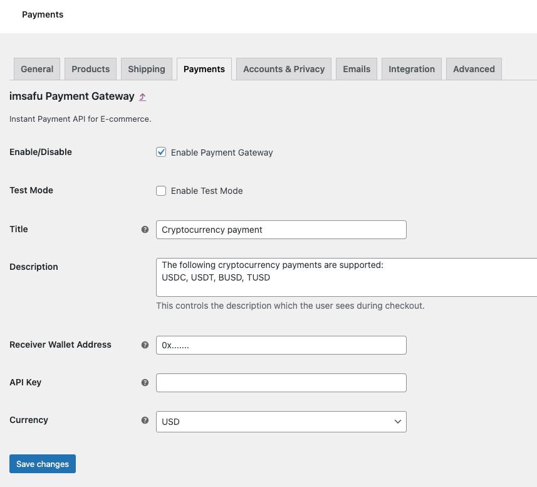537x487 pixels.
Task: Switch to the Emails tab
Action: pos(357,69)
